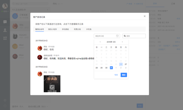Select day 26 in the calendar
This screenshot has height=110, width=183.
[121, 64]
